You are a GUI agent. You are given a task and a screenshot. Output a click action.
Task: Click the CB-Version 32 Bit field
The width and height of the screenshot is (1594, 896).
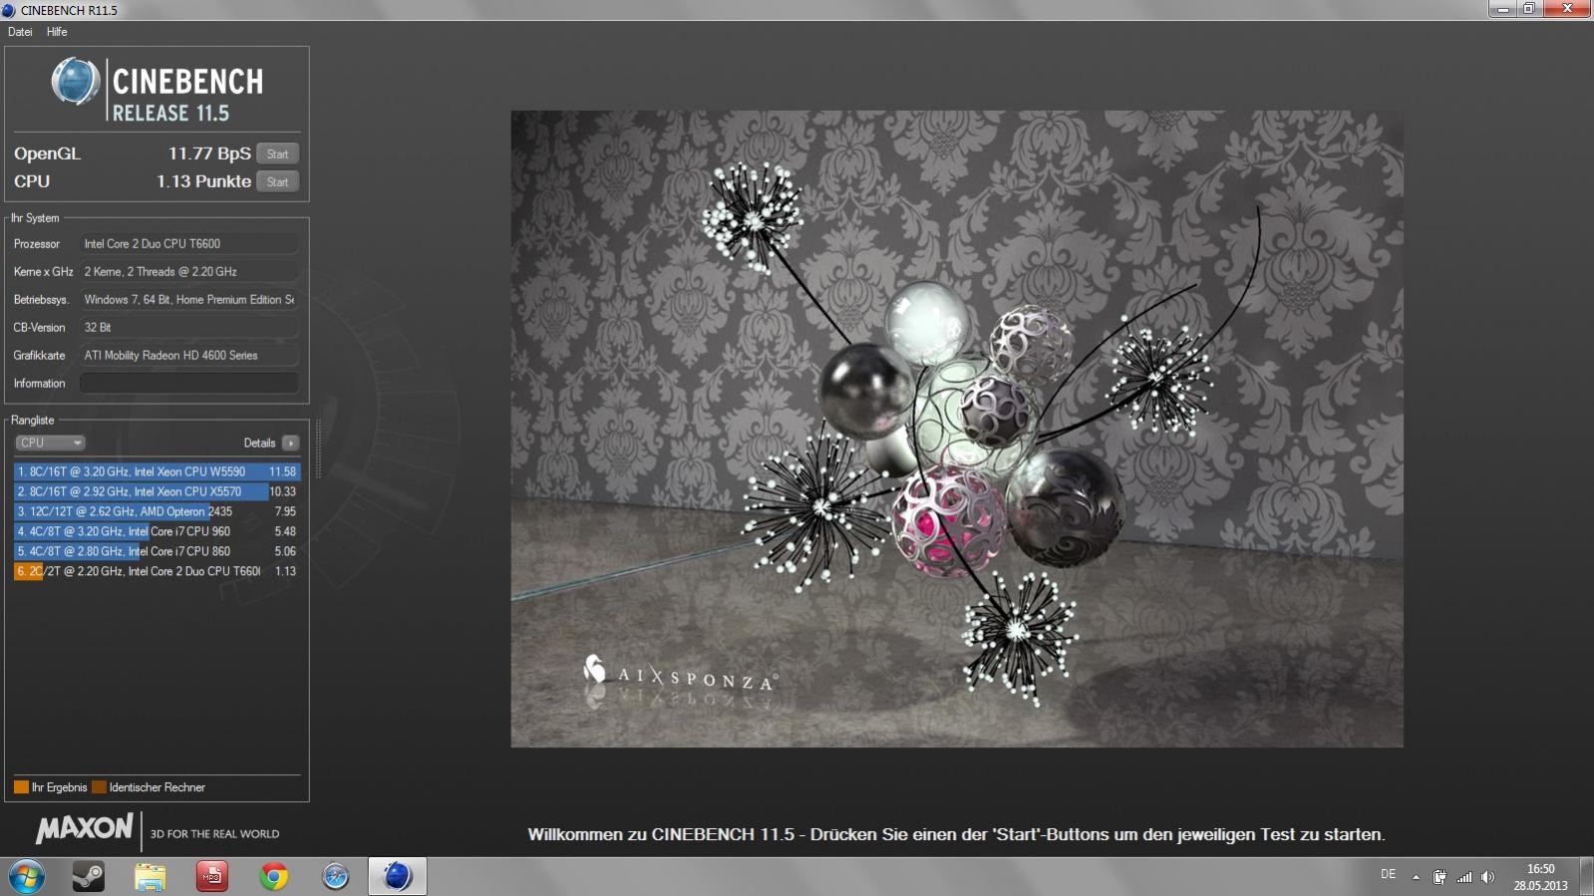pyautogui.click(x=189, y=327)
